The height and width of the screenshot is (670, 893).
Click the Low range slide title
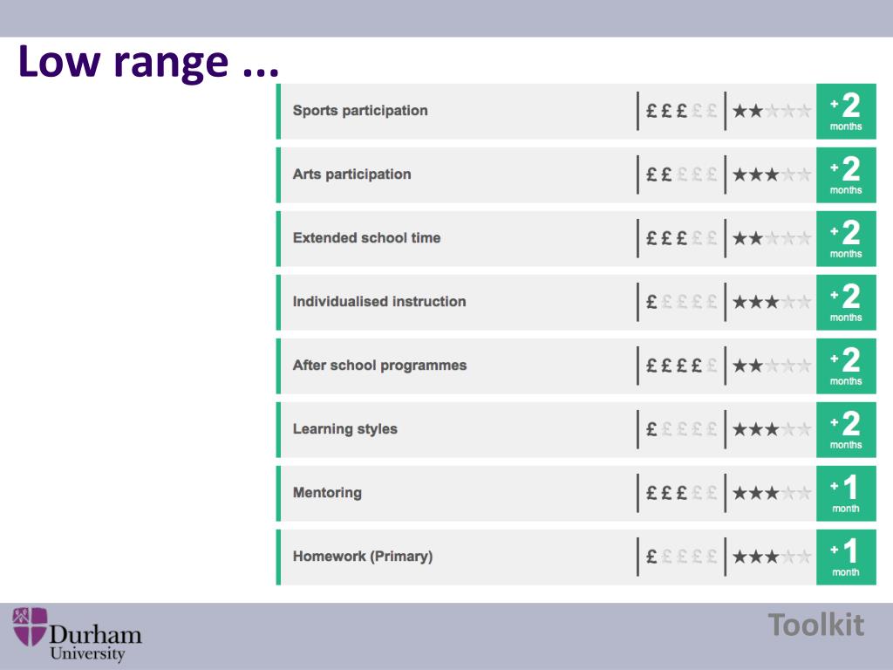coord(148,62)
